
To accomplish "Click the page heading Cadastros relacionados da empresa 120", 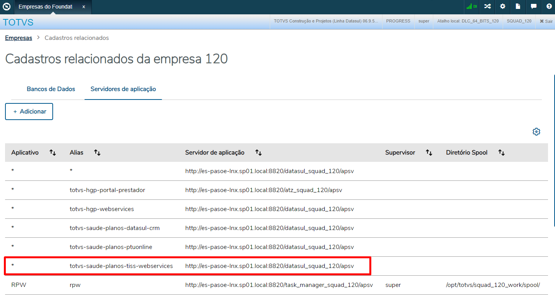I will pos(116,59).
